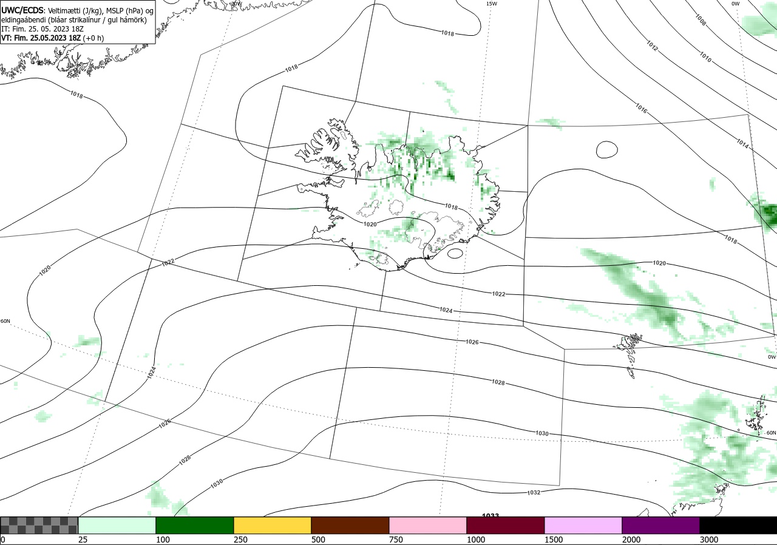777x545 pixels.
Task: Click the gray checkered 0–25 legend swatch
Action: 39,525
